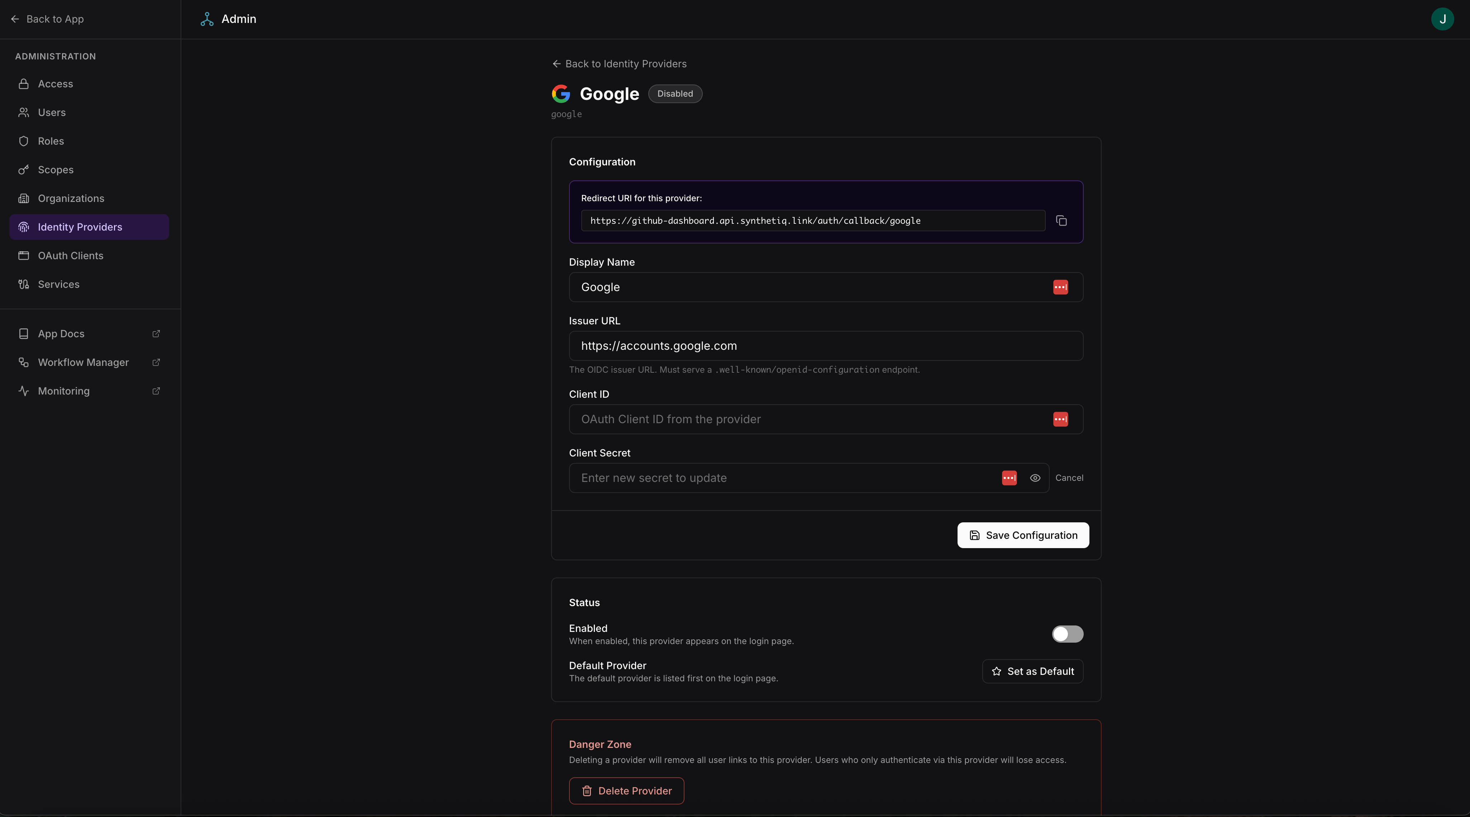Click the Users people icon
This screenshot has height=817, width=1470.
click(23, 112)
